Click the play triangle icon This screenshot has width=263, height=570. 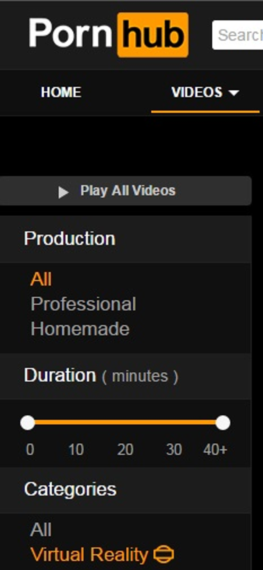pos(64,192)
